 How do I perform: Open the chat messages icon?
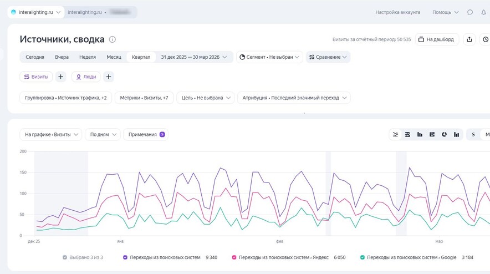[469, 12]
